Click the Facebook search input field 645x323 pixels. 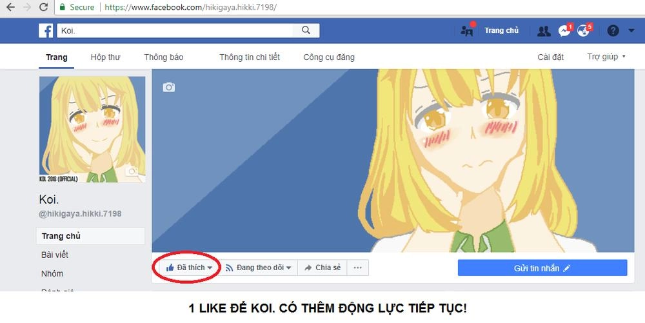(175, 30)
